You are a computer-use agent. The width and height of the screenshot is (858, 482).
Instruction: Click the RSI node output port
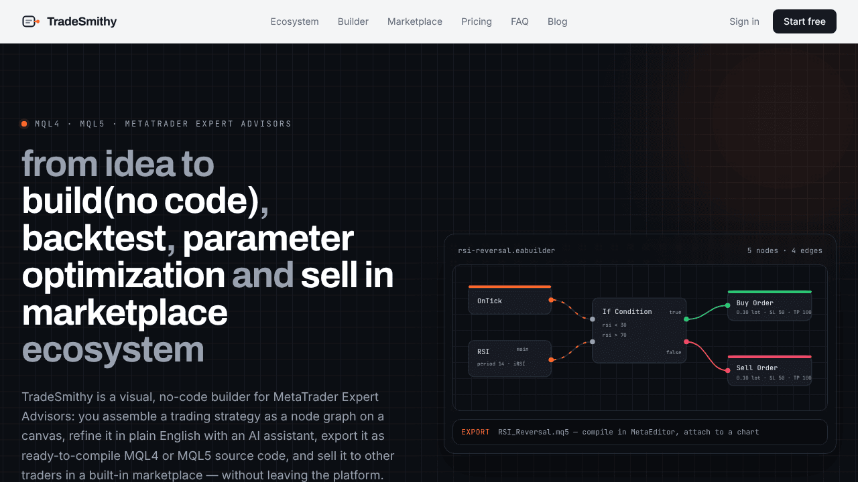point(551,359)
